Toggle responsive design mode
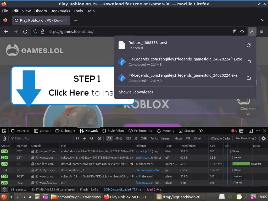The height and width of the screenshot is (201, 268). coord(251,131)
